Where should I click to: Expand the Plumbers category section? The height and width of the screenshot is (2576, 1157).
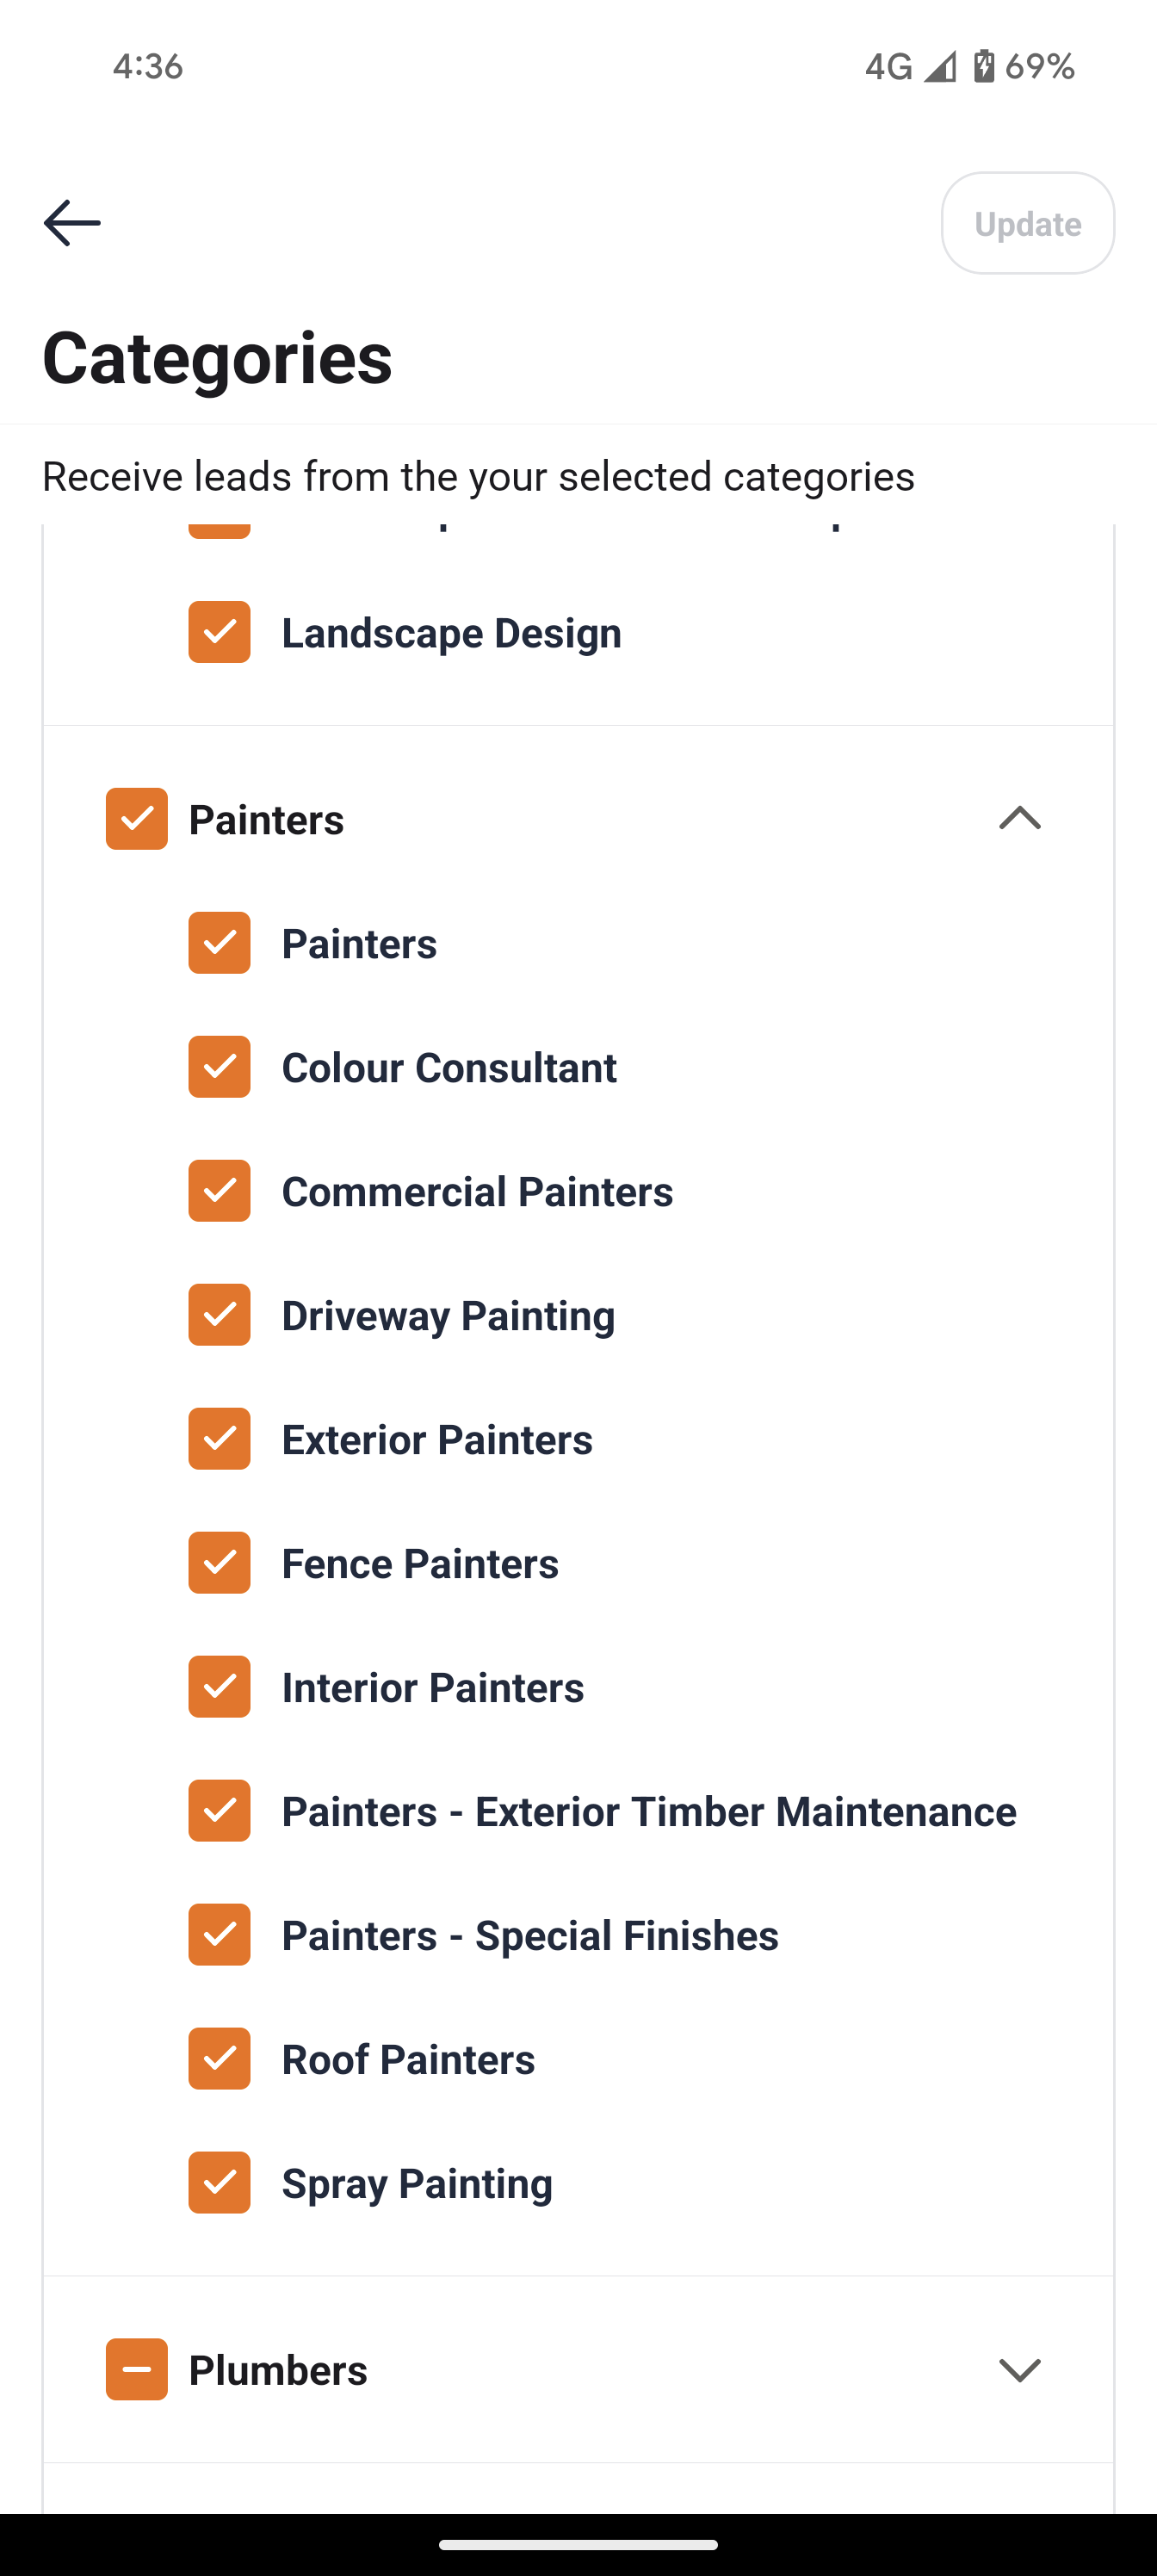(x=1019, y=2369)
